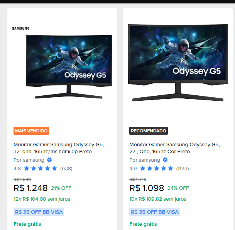235x230 pixels.
Task: Open the 638 reviews count
Action: [66, 168]
